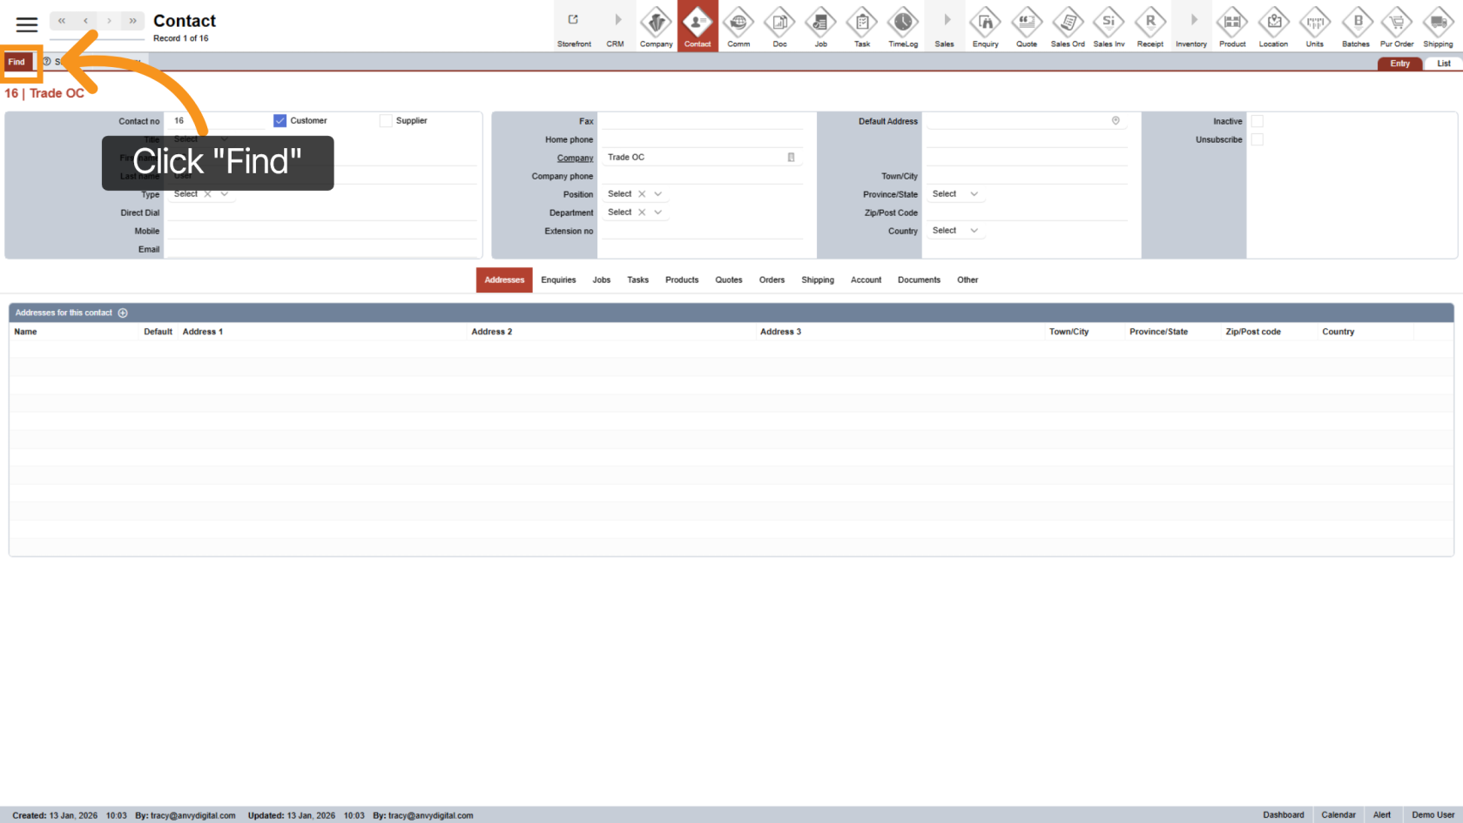Open the Quotes tab
The height and width of the screenshot is (823, 1463).
pos(729,280)
